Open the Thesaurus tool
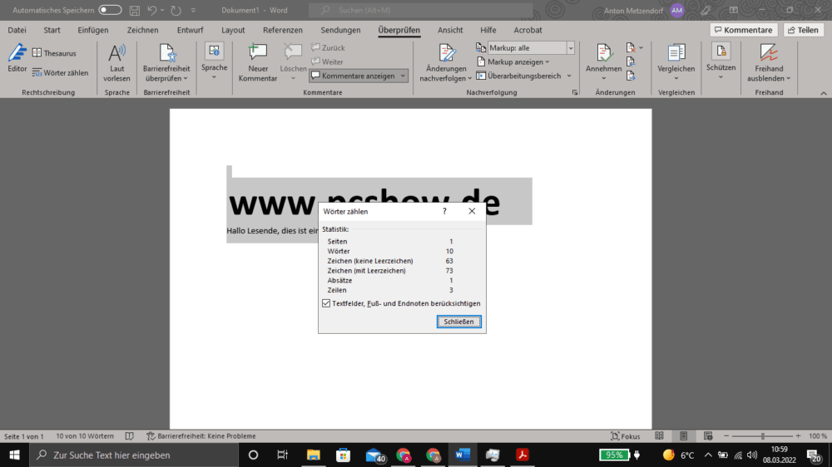 [x=54, y=53]
